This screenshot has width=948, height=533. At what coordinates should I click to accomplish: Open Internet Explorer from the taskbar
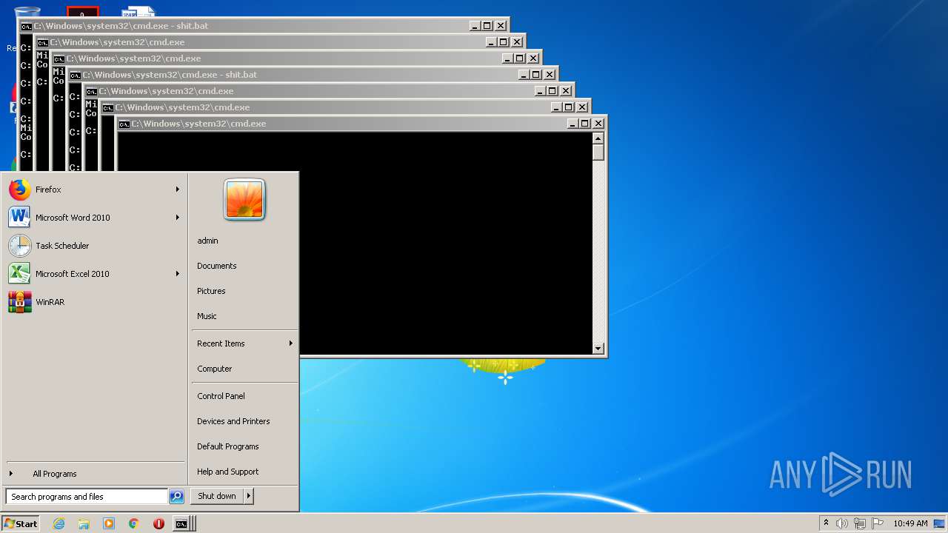(x=59, y=523)
